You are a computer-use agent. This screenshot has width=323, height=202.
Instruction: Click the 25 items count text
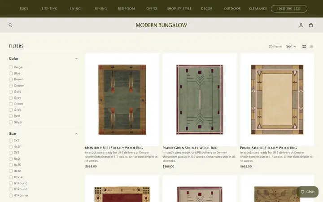(275, 46)
